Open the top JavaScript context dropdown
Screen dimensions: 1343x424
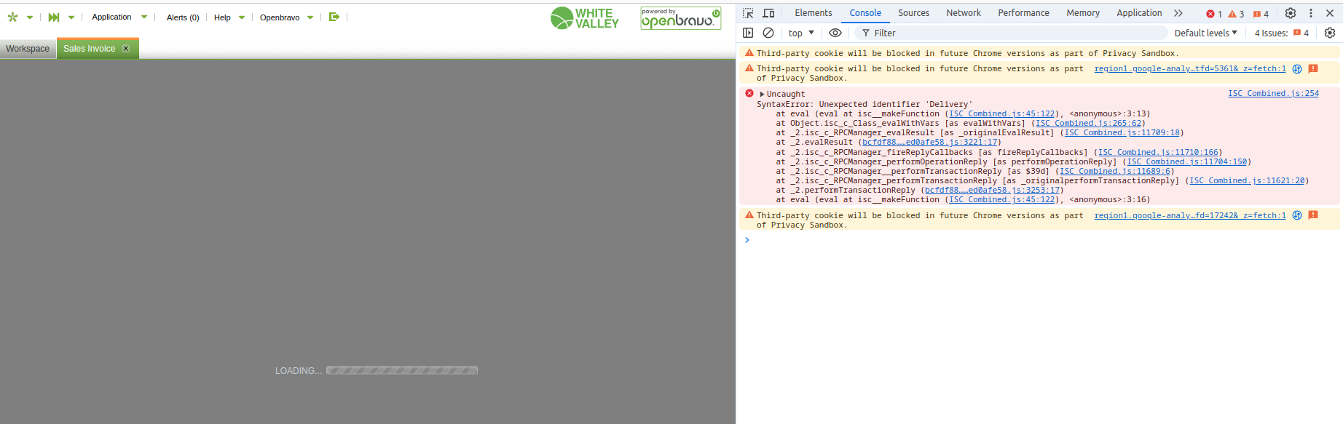tap(801, 33)
